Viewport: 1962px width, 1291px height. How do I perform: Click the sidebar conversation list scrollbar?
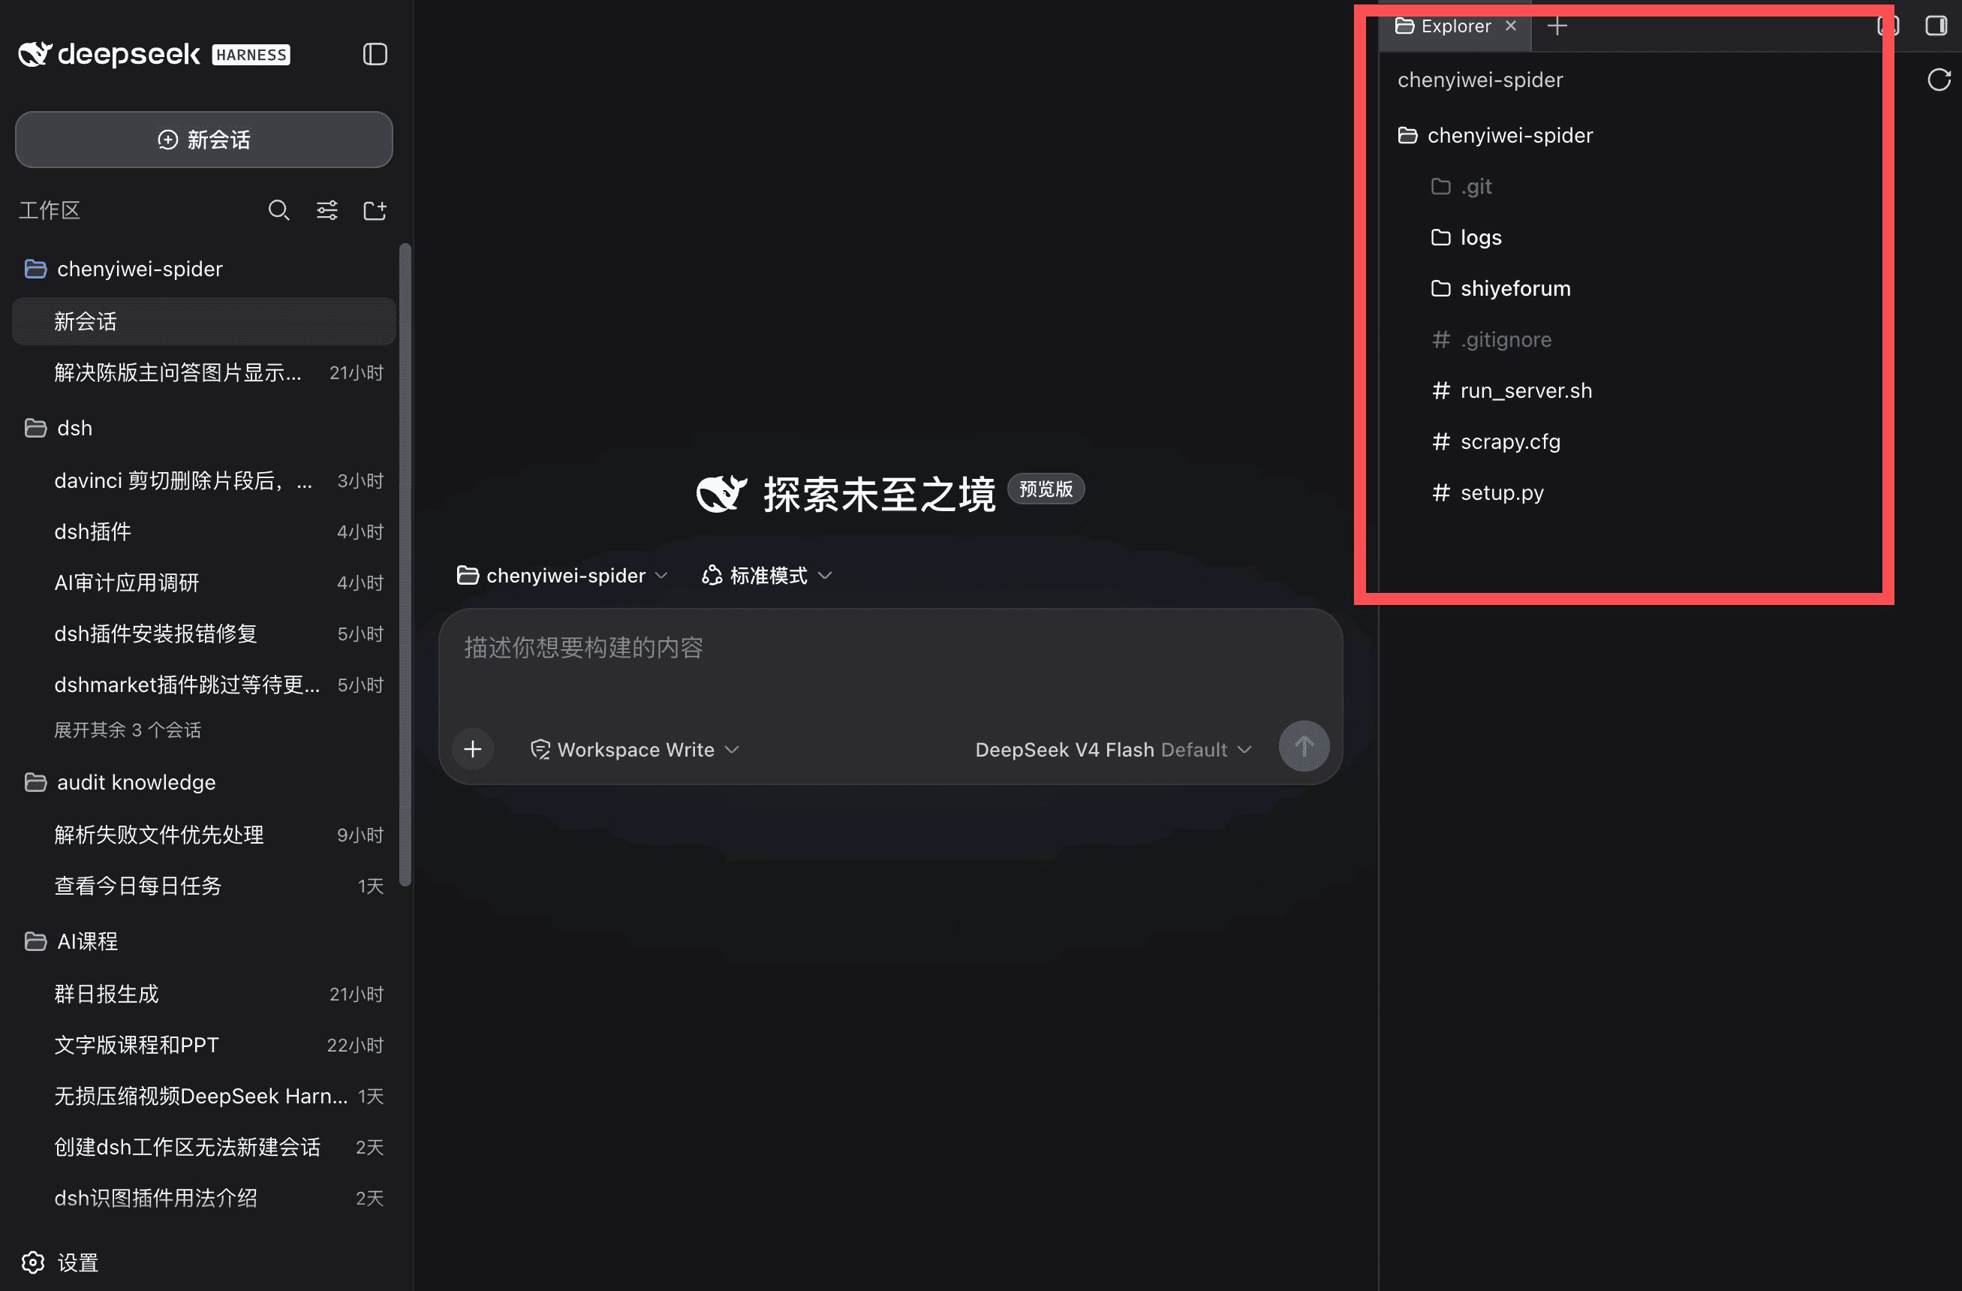(405, 564)
